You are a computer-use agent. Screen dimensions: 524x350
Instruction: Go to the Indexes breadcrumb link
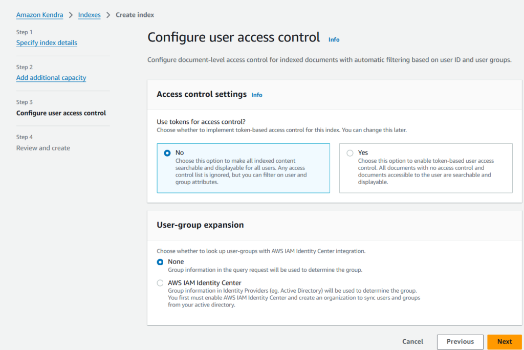(89, 15)
